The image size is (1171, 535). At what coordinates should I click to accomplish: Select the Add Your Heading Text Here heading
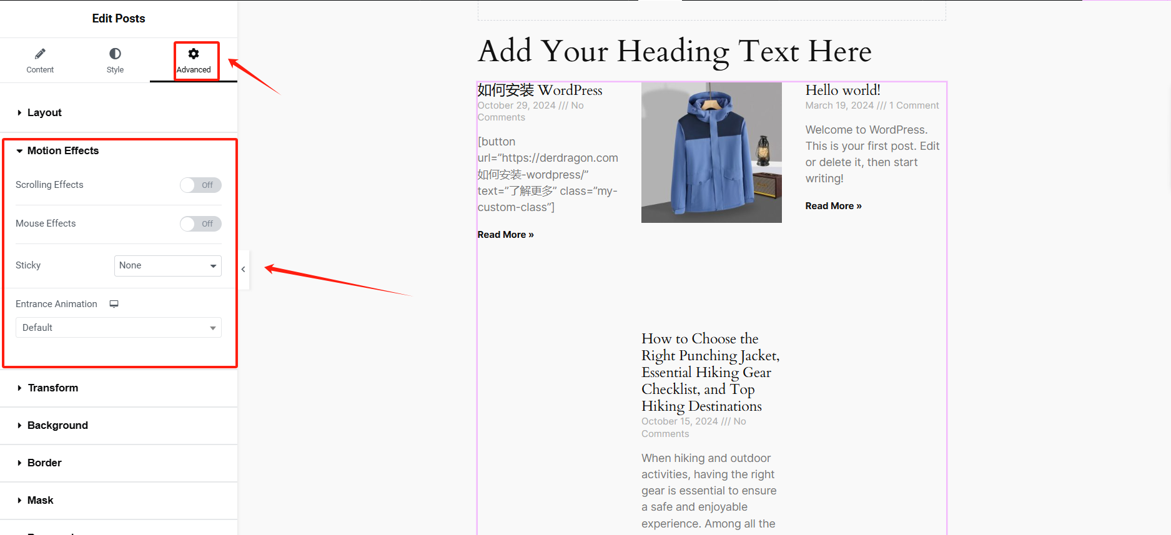click(674, 51)
